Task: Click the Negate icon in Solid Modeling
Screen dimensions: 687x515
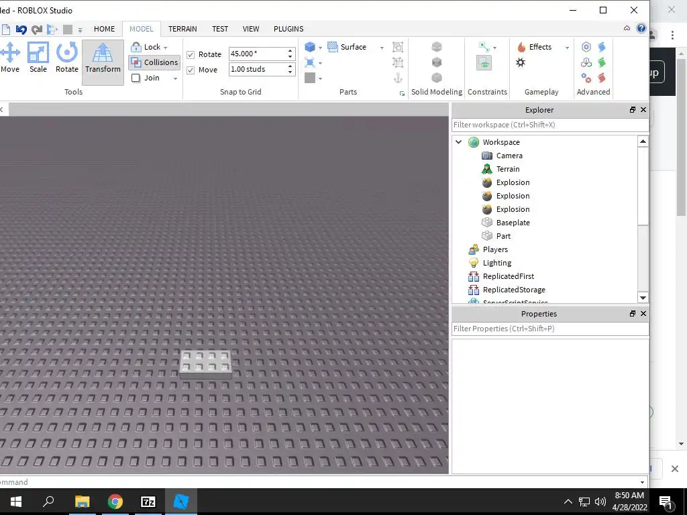Action: point(437,62)
